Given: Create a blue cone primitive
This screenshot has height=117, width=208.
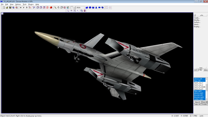Looking at the screenshot, I should [96, 8].
